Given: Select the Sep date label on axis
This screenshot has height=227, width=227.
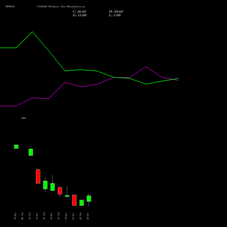Looking at the screenshot, I should point(15,216).
